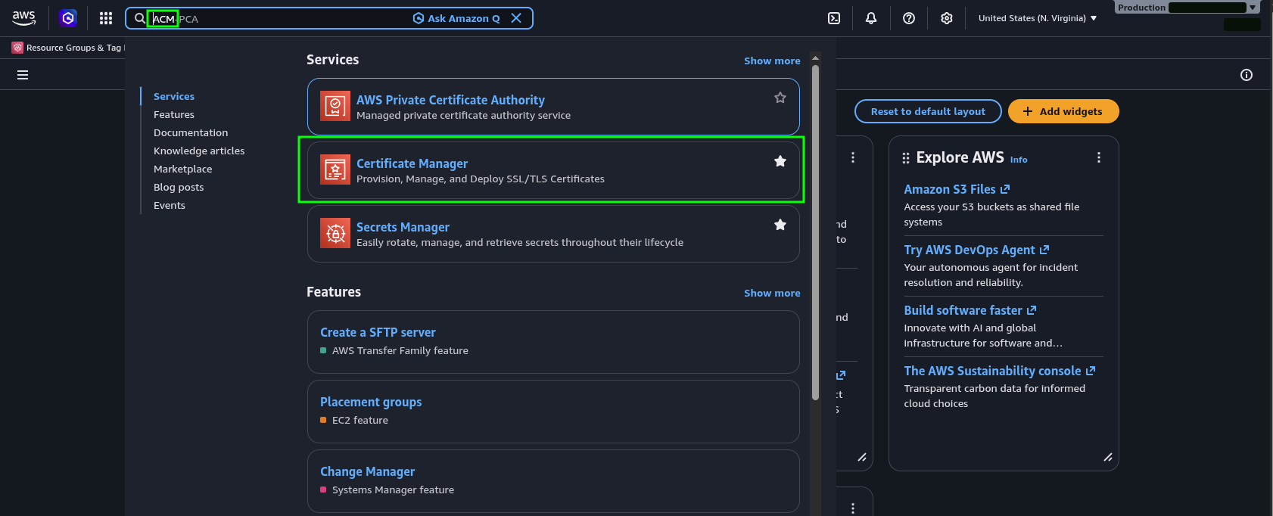This screenshot has height=516, width=1273.
Task: Click the search results vertical scrollbar
Action: 815,232
